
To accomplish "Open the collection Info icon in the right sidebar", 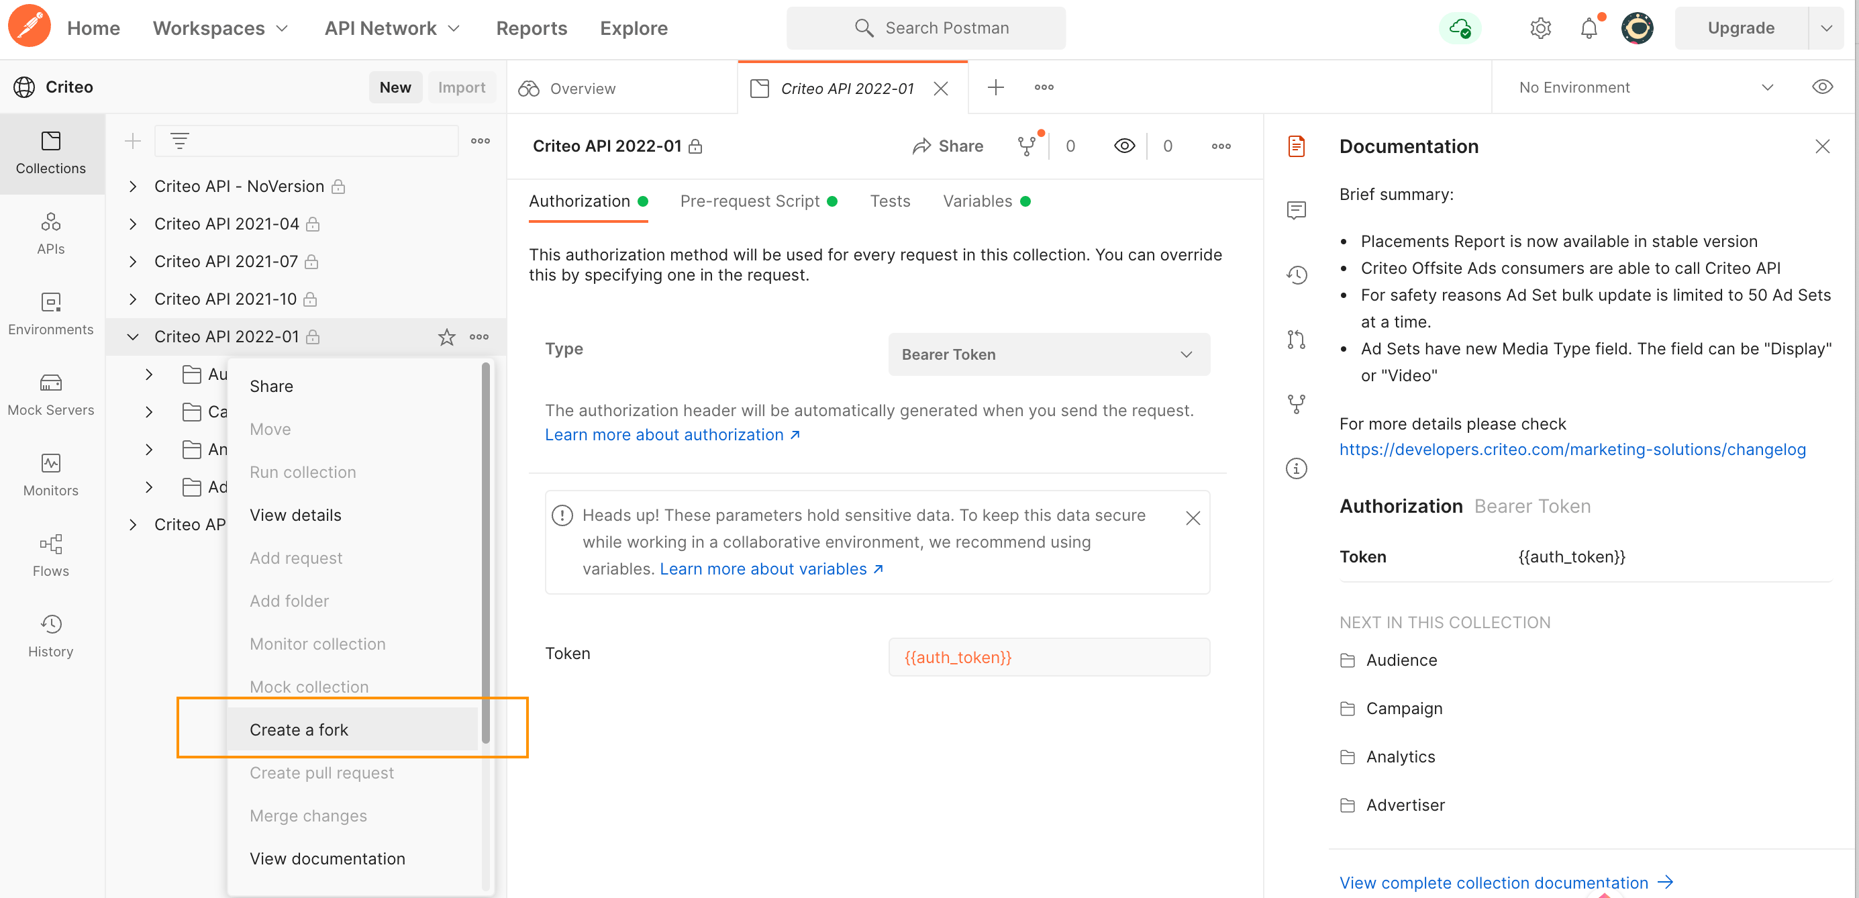I will click(x=1296, y=468).
